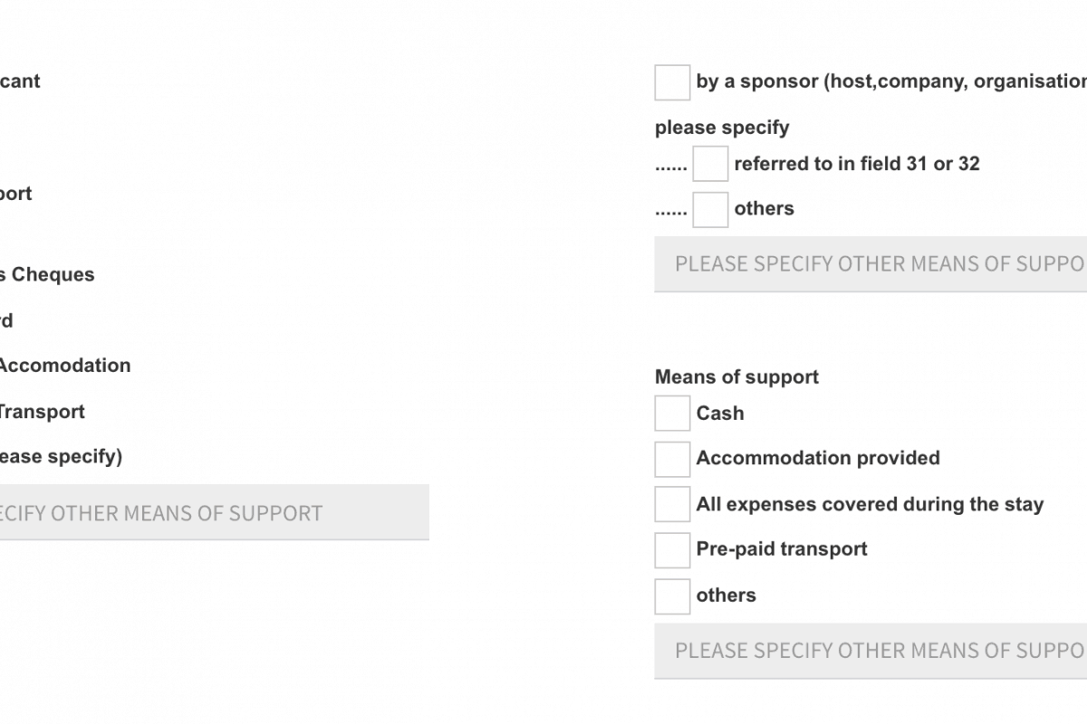Click the text field under Pre-paid transport 'others'

click(x=870, y=651)
